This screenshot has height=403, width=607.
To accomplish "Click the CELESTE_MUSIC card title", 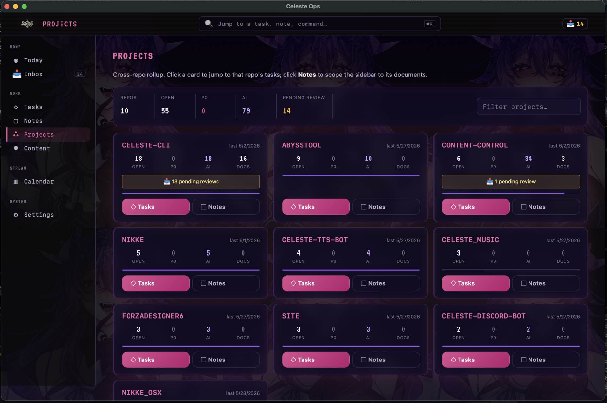I will (471, 240).
